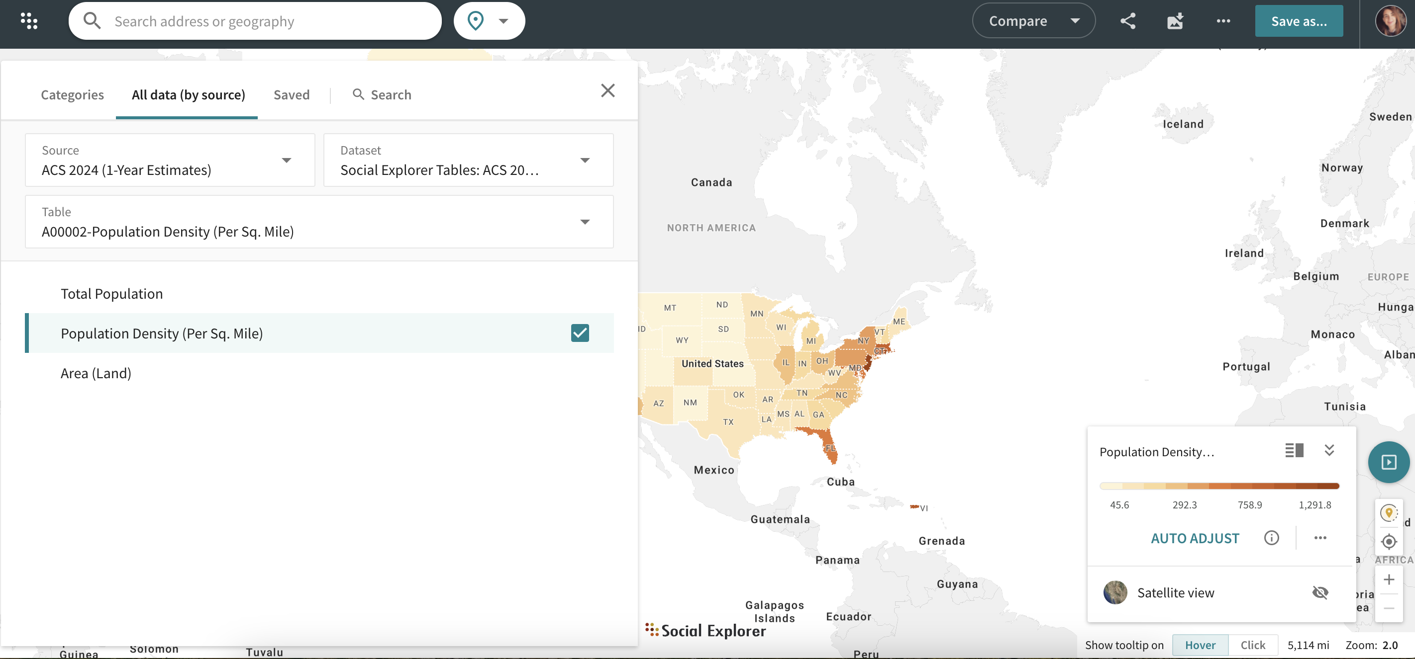Zoom in with the plus button
The image size is (1415, 659).
[x=1389, y=579]
